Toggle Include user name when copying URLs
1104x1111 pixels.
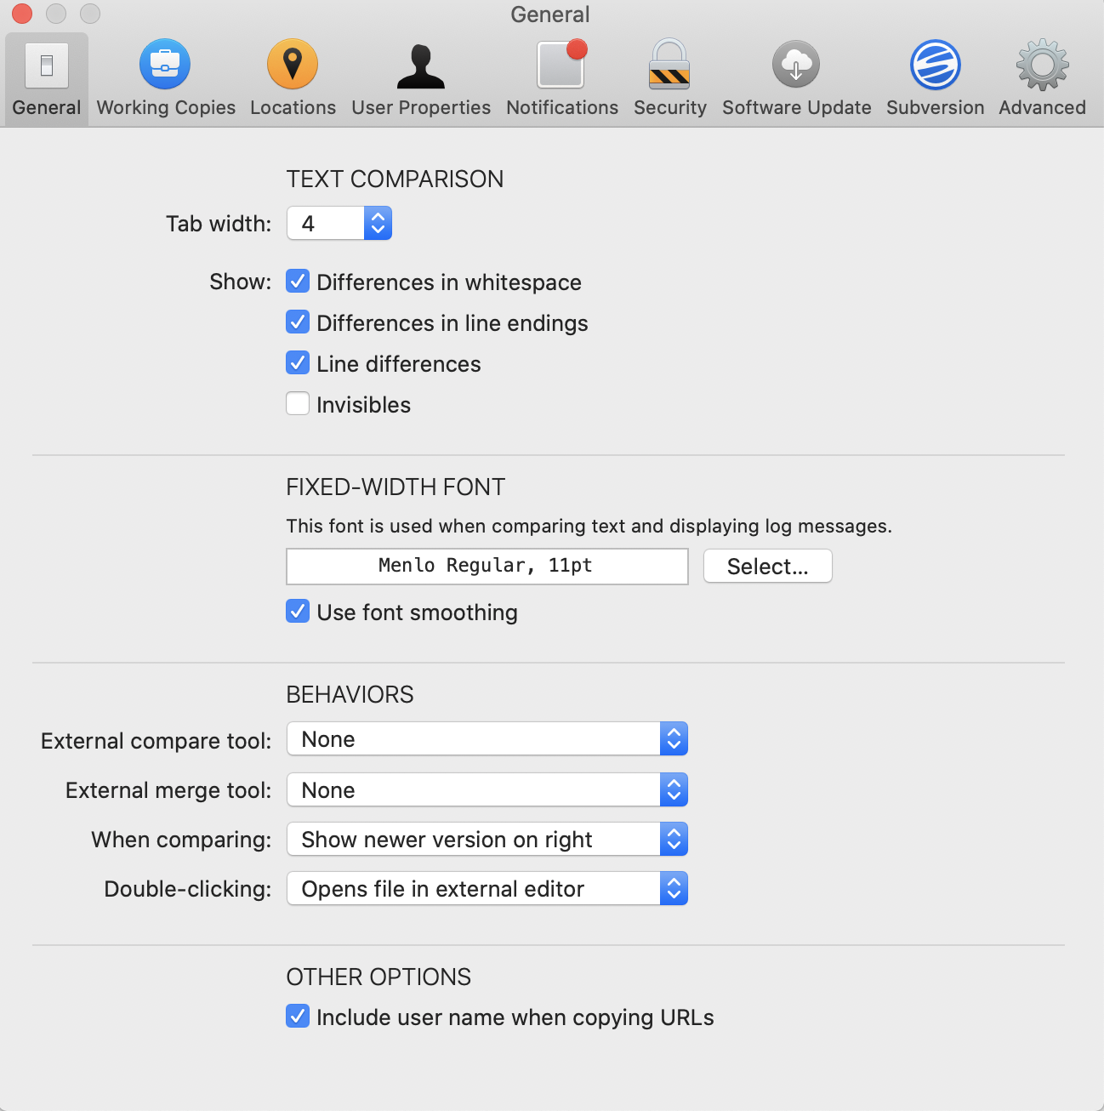point(298,1017)
